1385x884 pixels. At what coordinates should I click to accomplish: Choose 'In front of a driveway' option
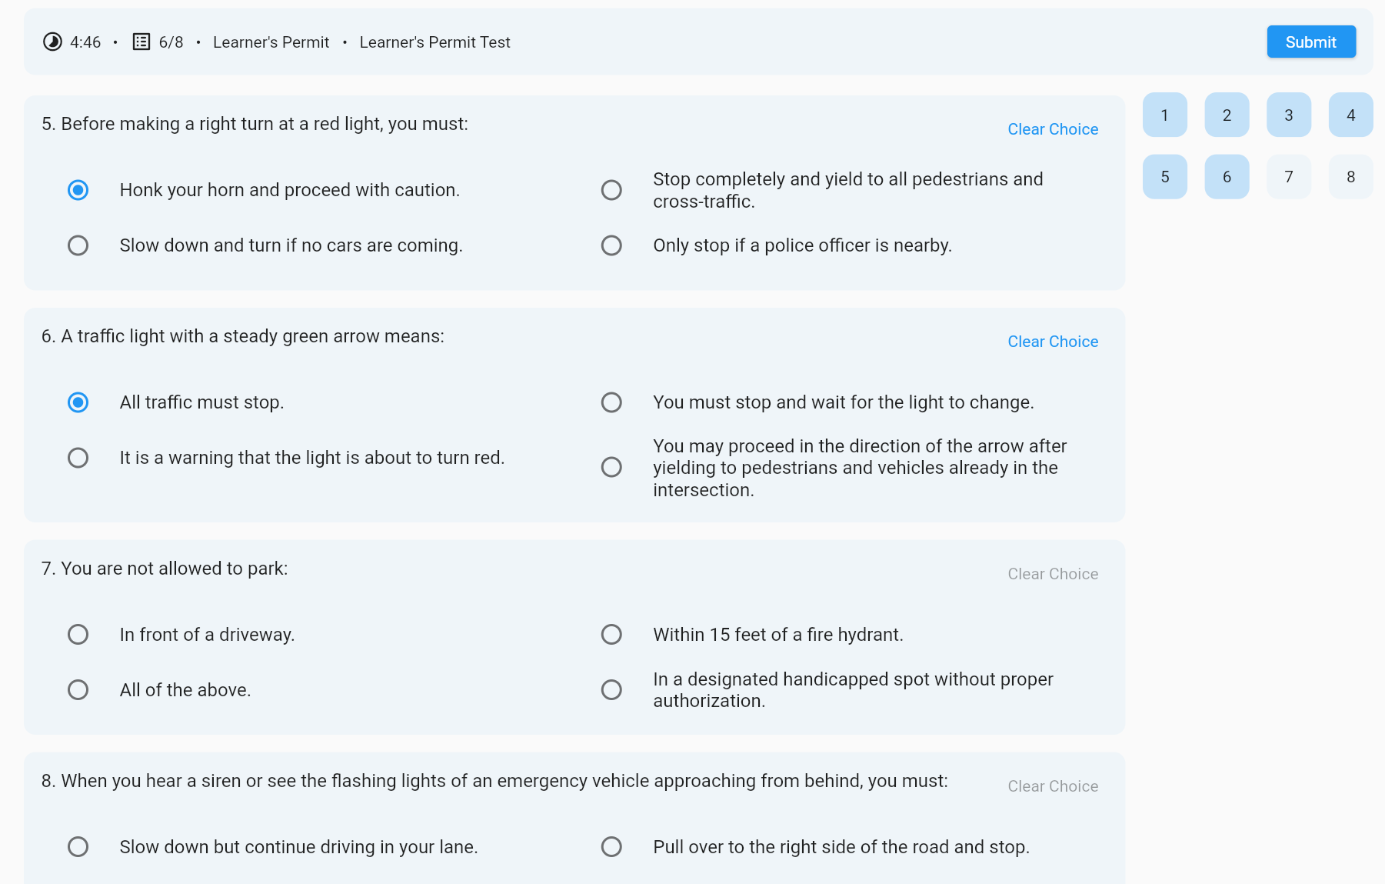pos(78,634)
